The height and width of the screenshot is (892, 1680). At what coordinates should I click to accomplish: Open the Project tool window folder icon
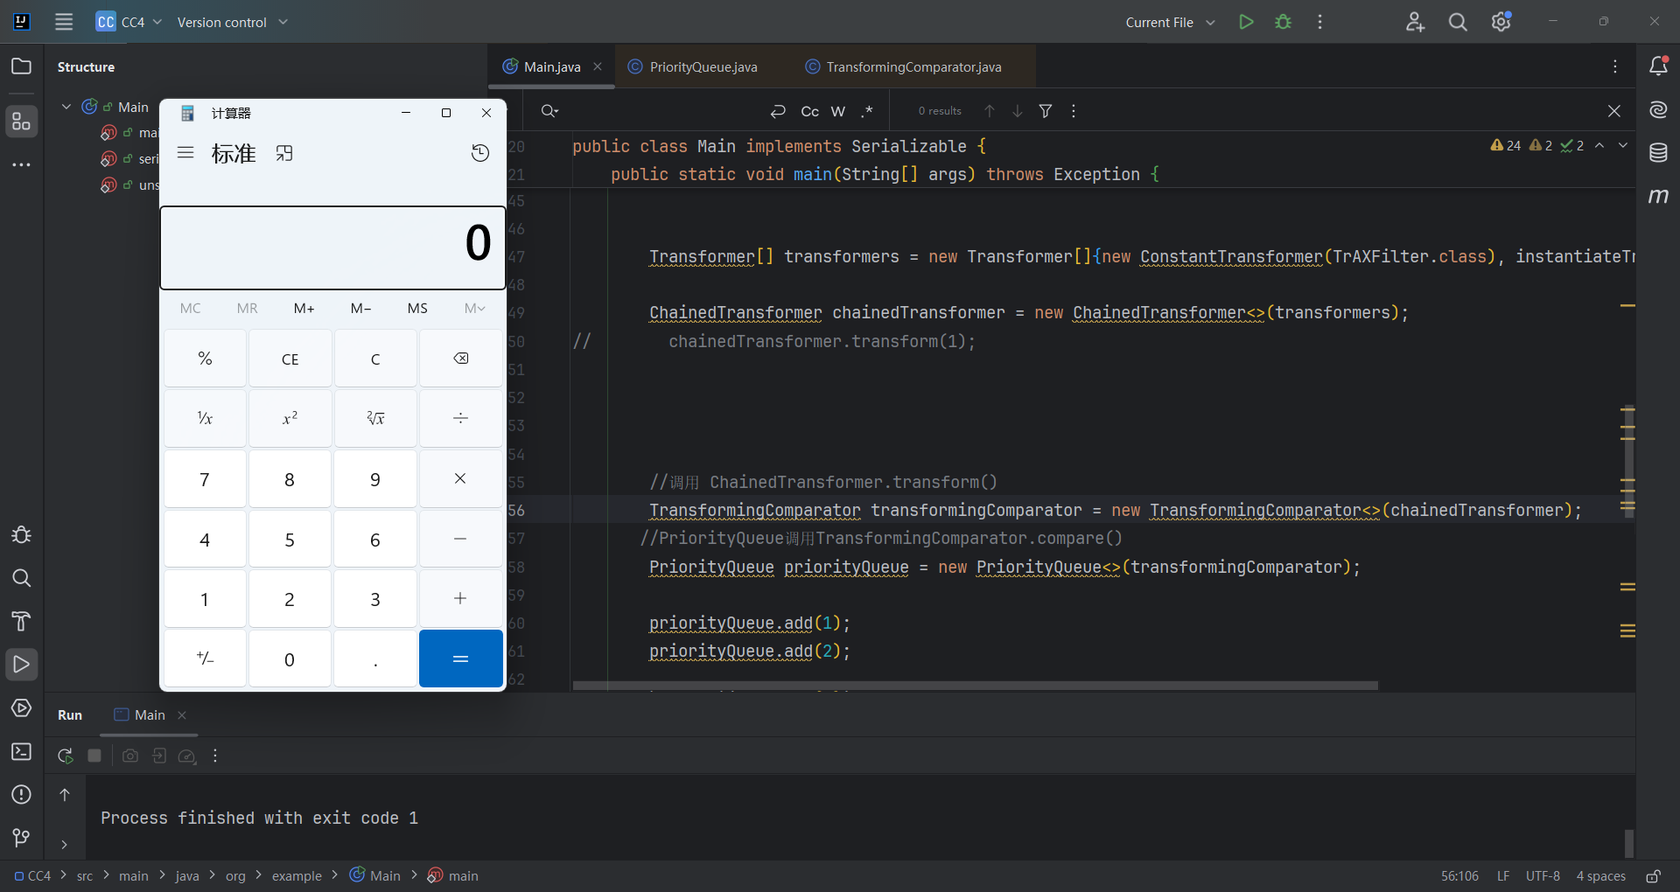pos(22,66)
